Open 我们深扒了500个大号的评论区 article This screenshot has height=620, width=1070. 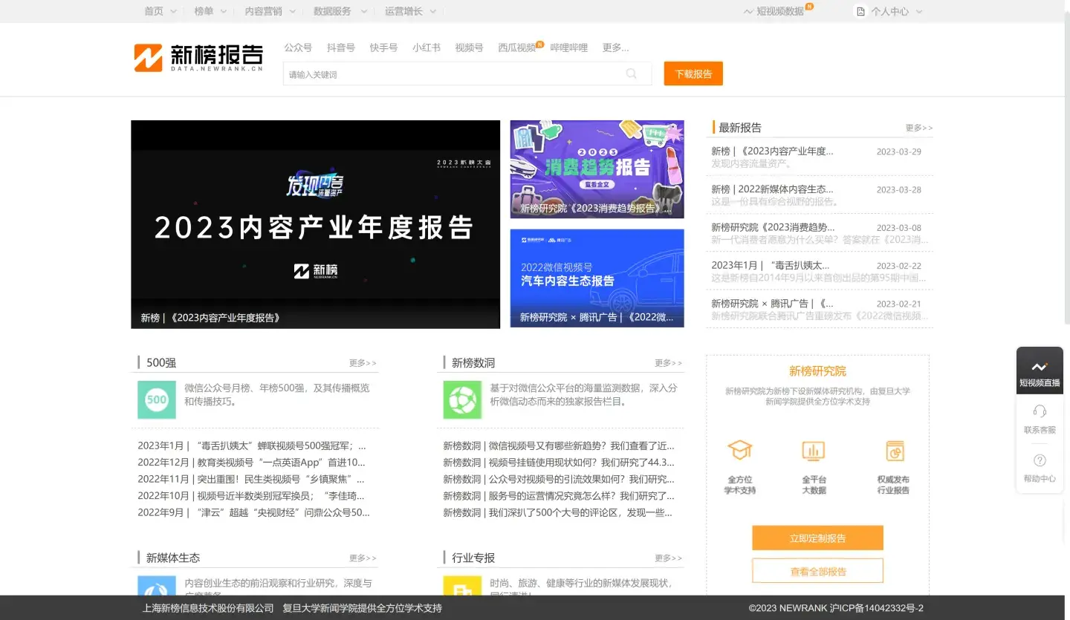[x=559, y=512]
